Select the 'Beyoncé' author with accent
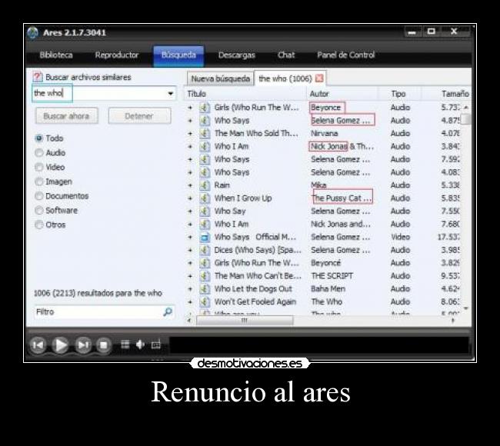 coord(326,263)
